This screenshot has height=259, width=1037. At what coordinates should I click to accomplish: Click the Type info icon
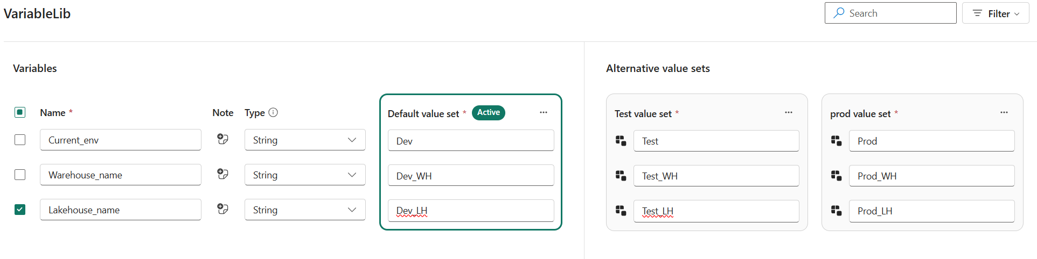273,112
